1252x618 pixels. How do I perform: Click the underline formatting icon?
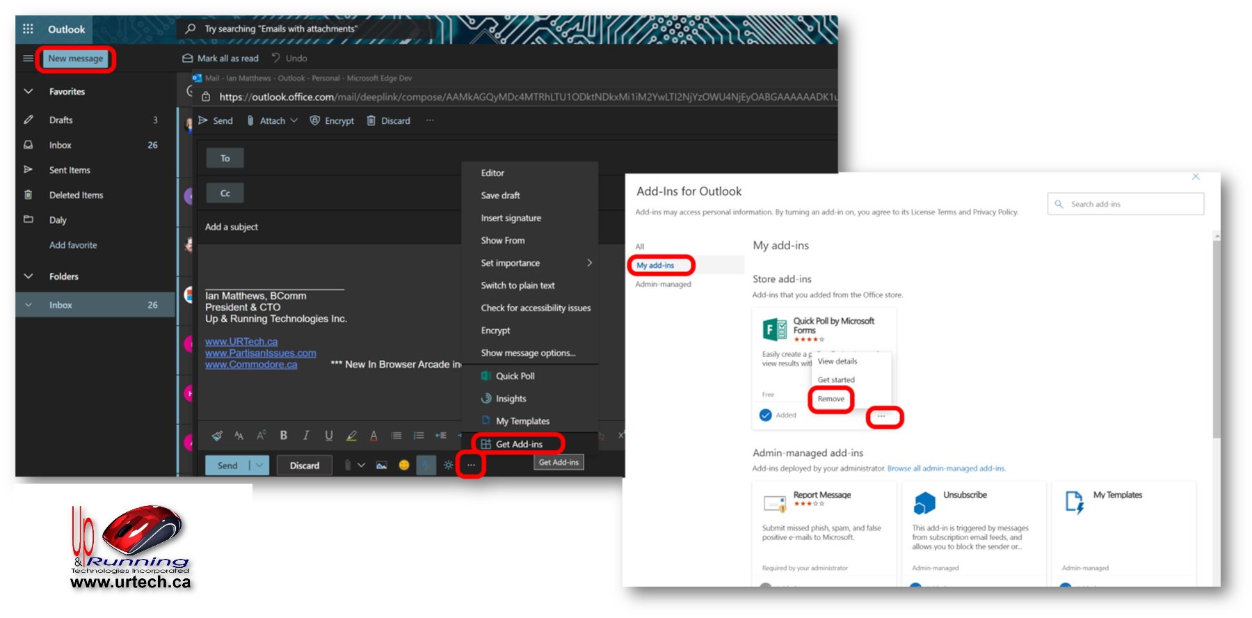328,436
